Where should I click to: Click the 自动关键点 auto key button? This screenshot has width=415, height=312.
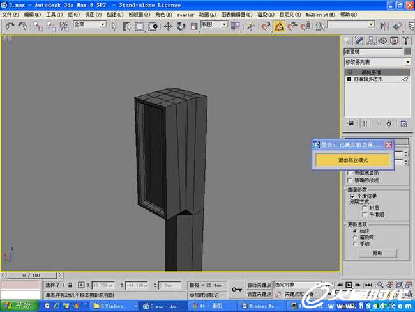pyautogui.click(x=259, y=285)
